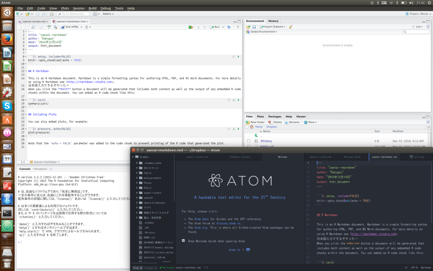Open the List view dropdown in Environment pane
Screen dimensions: 433x271
coord(417,27)
